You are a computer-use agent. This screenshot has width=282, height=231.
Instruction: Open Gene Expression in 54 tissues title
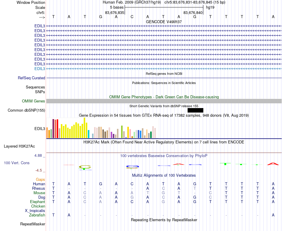(164, 115)
